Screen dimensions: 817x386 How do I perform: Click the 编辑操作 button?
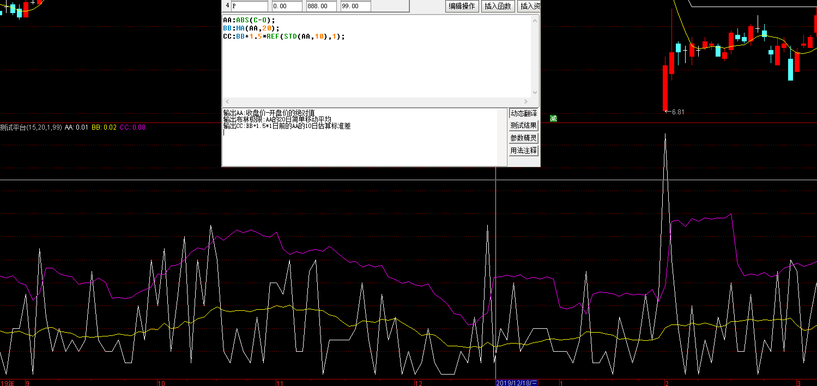[x=462, y=7]
